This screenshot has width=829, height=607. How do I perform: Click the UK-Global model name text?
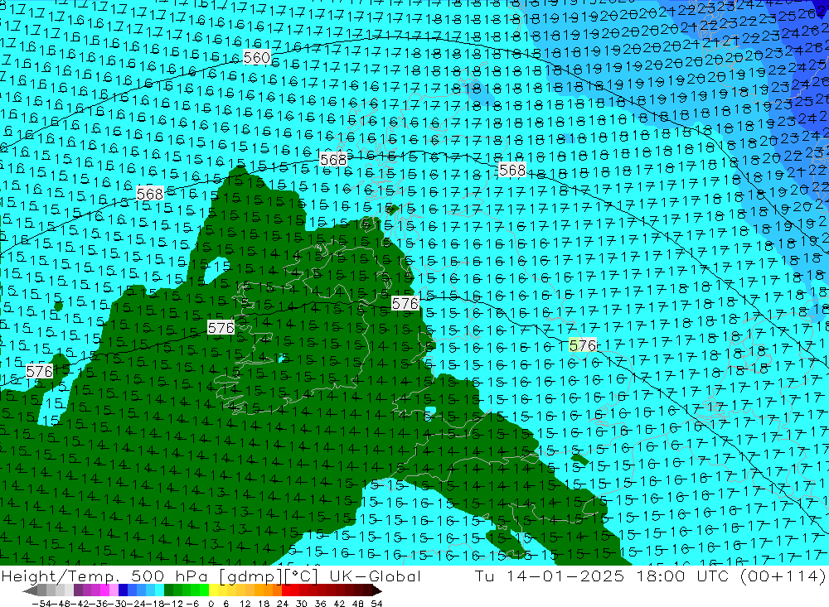(375, 576)
